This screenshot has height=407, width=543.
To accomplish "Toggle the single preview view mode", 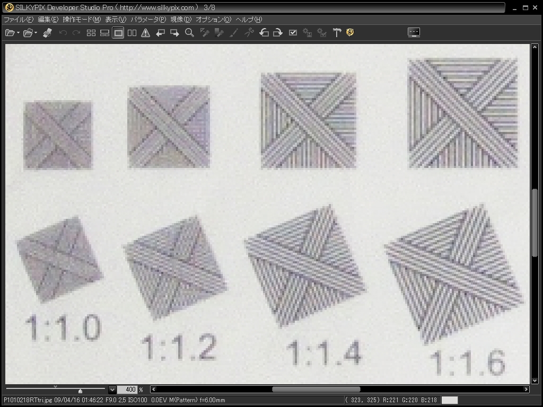I will 118,33.
